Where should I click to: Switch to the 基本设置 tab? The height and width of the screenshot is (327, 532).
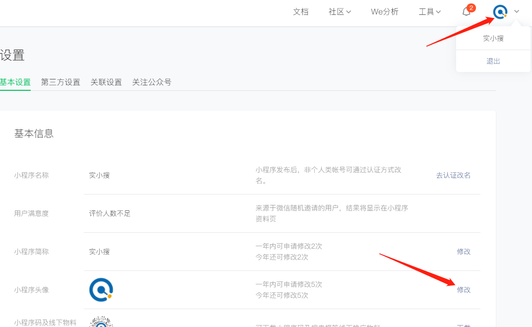pyautogui.click(x=15, y=82)
